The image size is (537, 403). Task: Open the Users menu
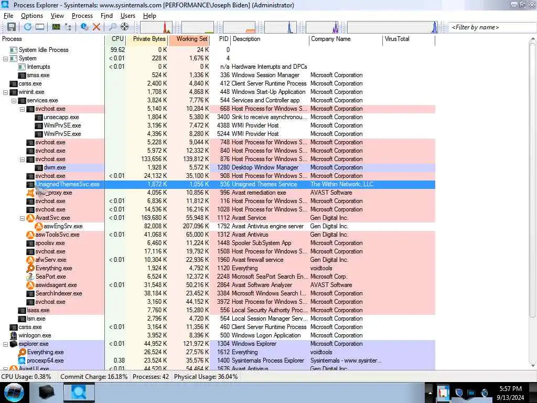coord(128,16)
